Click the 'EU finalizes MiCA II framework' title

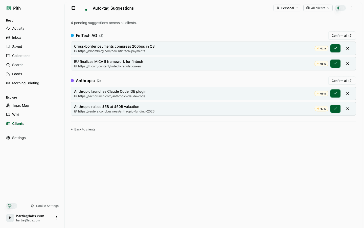(108, 62)
